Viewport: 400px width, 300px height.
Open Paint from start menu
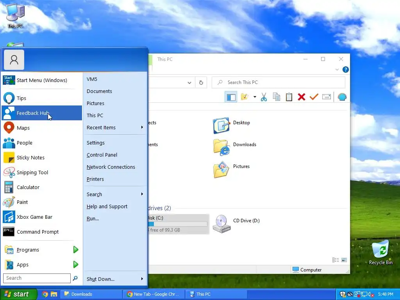click(x=42, y=202)
